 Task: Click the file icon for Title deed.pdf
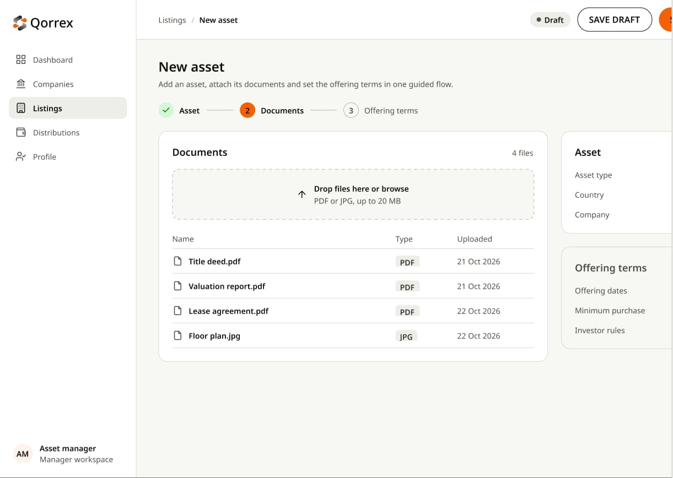(x=177, y=261)
